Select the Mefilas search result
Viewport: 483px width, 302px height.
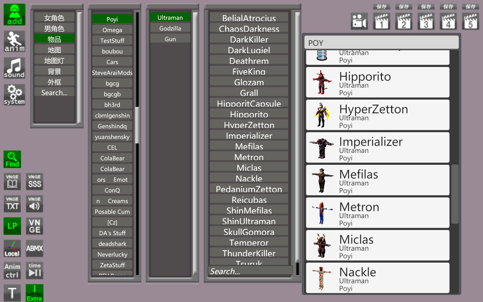pos(378,180)
